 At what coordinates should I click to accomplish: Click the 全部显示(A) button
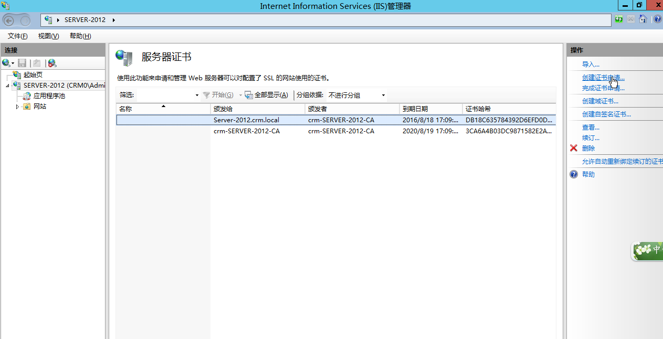pos(267,95)
